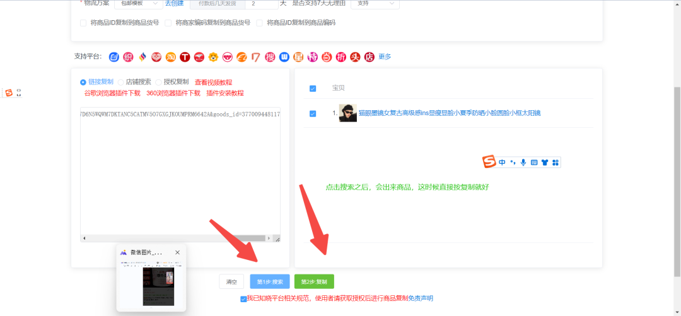Click the blue "d" platform icon

tap(113, 57)
